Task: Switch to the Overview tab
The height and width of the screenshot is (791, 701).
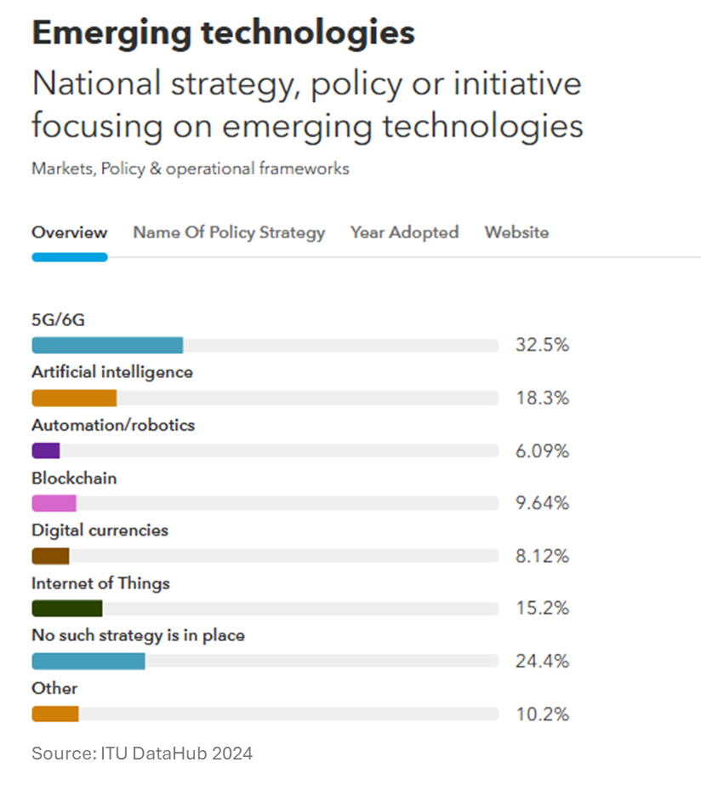Action: point(70,232)
